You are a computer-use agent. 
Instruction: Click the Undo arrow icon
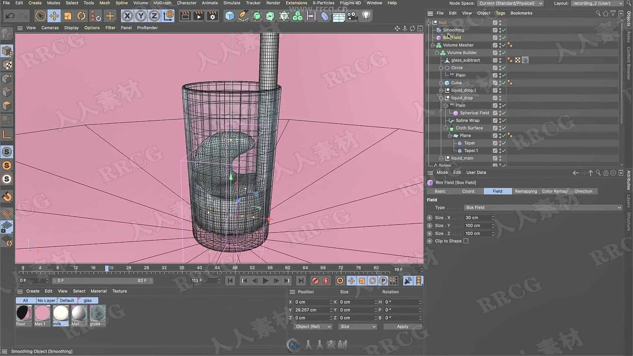click(10, 16)
